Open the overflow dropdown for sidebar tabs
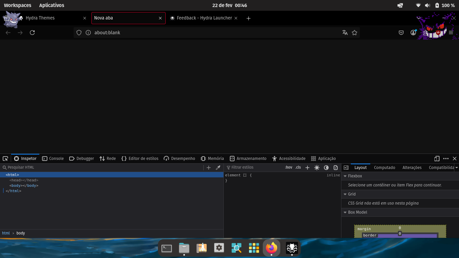 click(456, 168)
